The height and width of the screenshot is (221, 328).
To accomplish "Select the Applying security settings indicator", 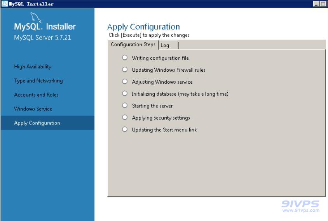I will coord(125,117).
